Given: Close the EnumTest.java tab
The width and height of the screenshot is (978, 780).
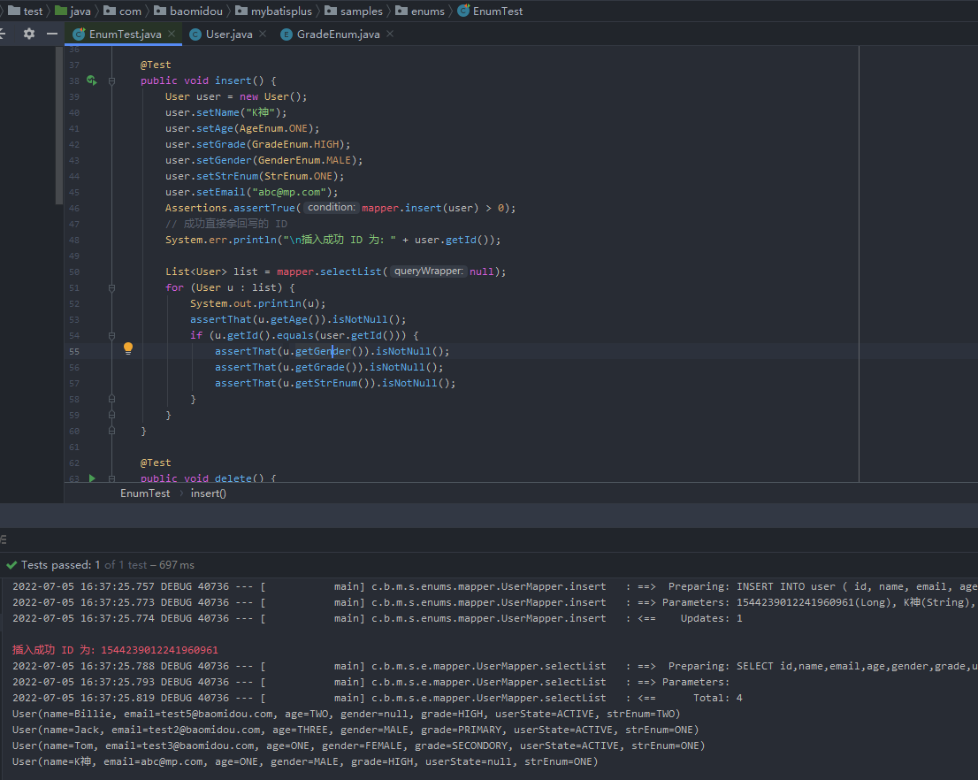Looking at the screenshot, I should pos(172,34).
